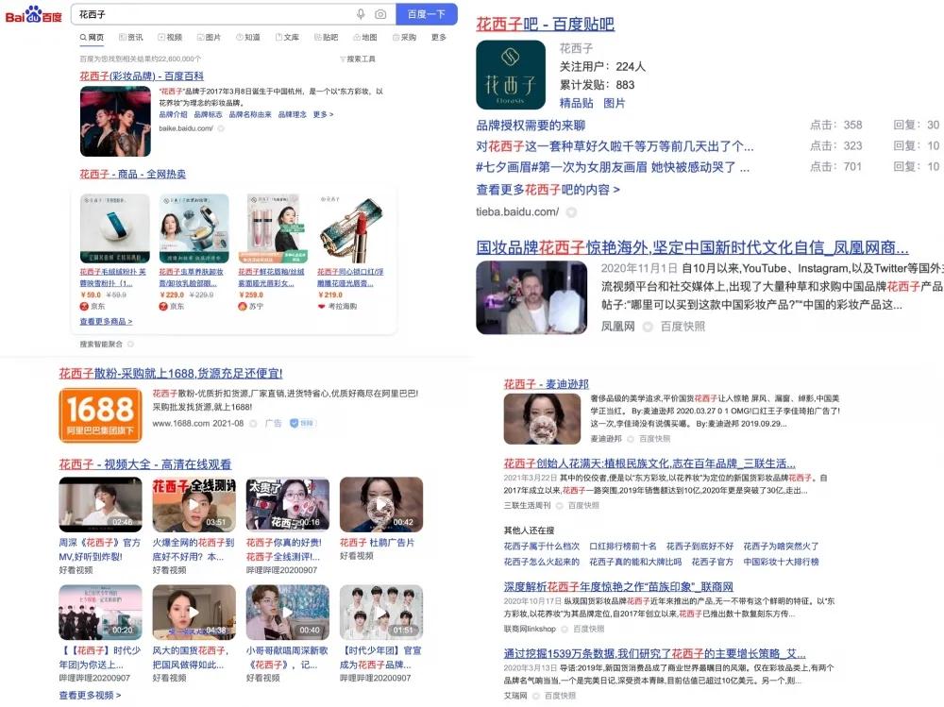Screen dimensions: 944x707
Task: Click the icon next to 搜索智能聚合
Action: pos(130,345)
